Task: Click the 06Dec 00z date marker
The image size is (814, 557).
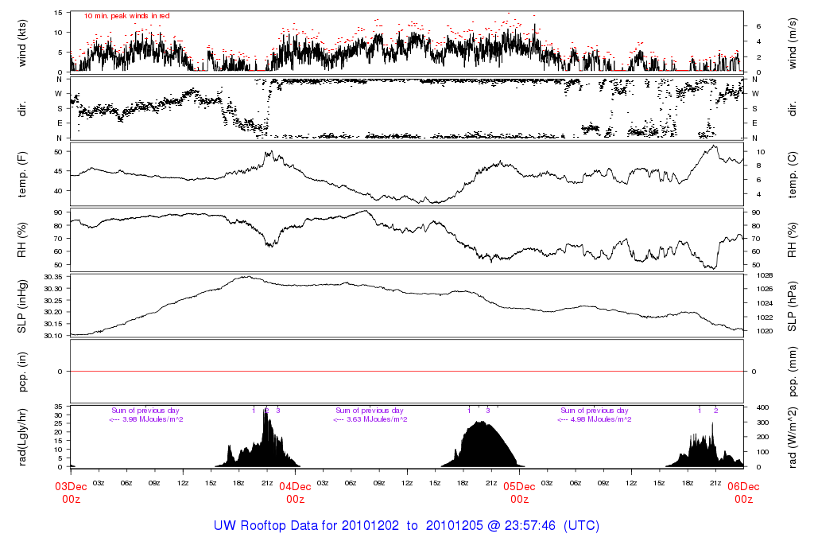Action: [x=743, y=493]
